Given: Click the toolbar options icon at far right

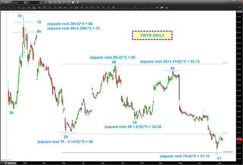Looking at the screenshot, I should 240,8.
